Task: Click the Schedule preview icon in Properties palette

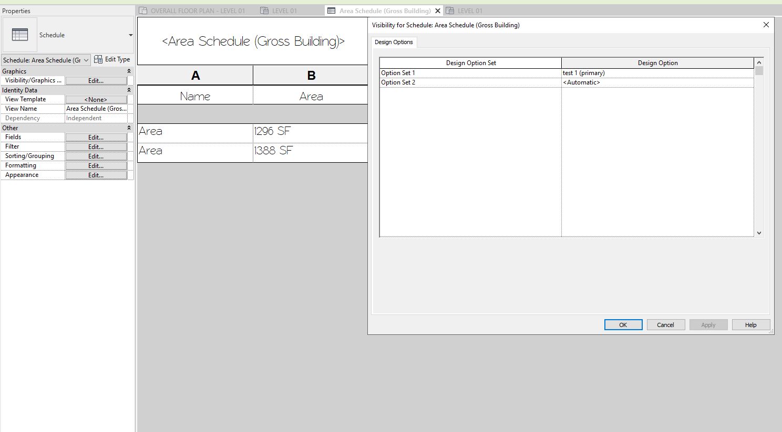Action: click(x=19, y=34)
